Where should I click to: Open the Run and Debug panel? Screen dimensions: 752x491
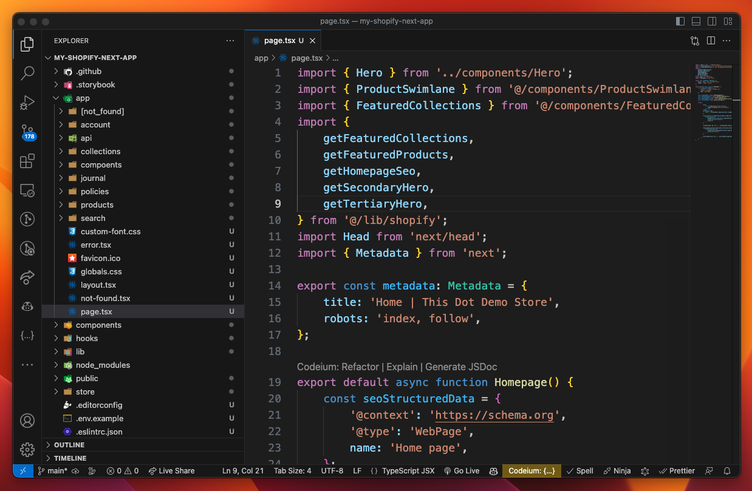click(x=27, y=103)
